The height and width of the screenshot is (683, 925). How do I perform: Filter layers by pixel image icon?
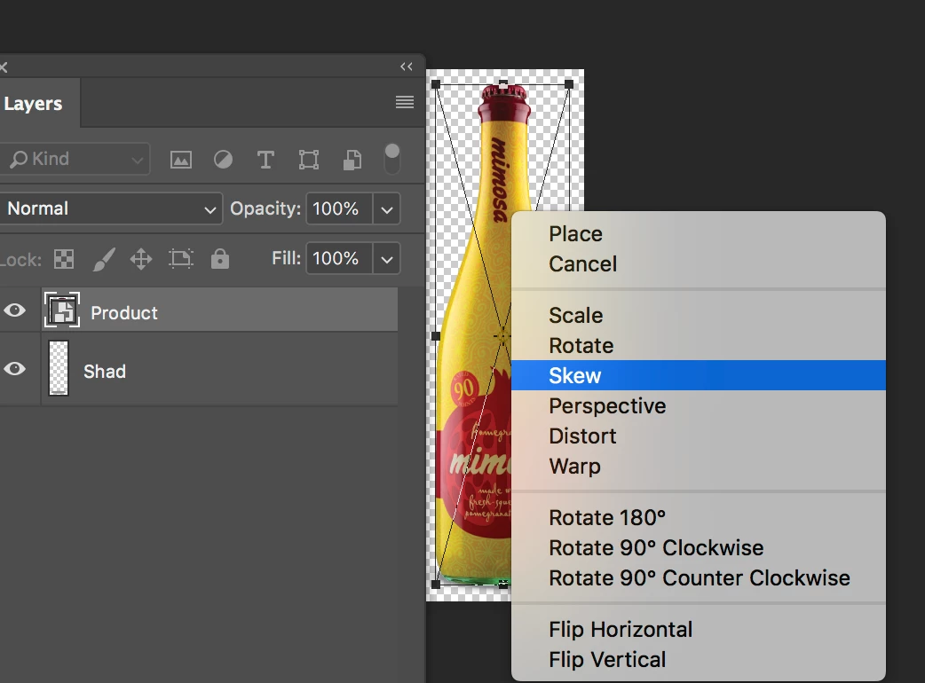(x=180, y=160)
